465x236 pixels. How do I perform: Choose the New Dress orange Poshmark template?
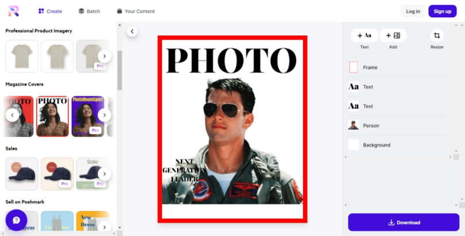pyautogui.click(x=92, y=221)
